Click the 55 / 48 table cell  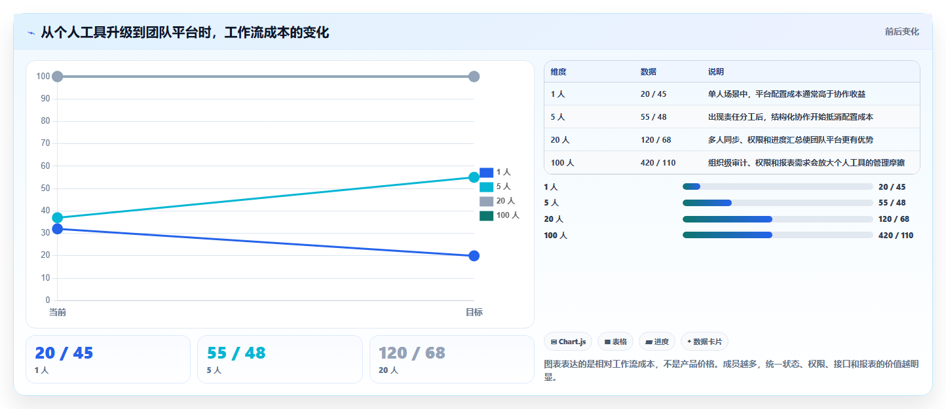coord(654,117)
